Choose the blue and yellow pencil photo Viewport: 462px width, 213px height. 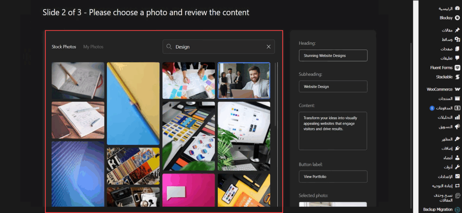click(133, 103)
